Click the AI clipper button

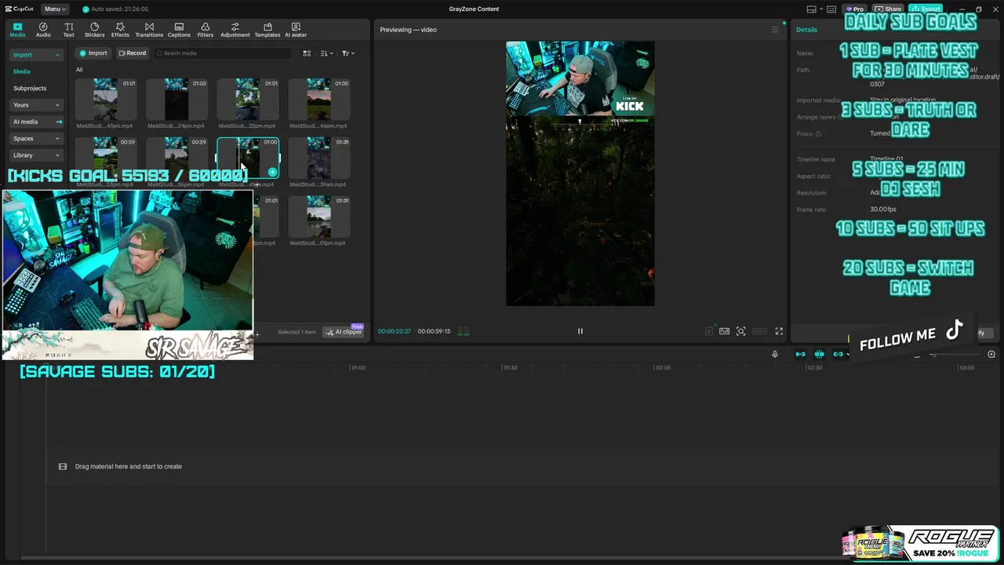coord(344,332)
